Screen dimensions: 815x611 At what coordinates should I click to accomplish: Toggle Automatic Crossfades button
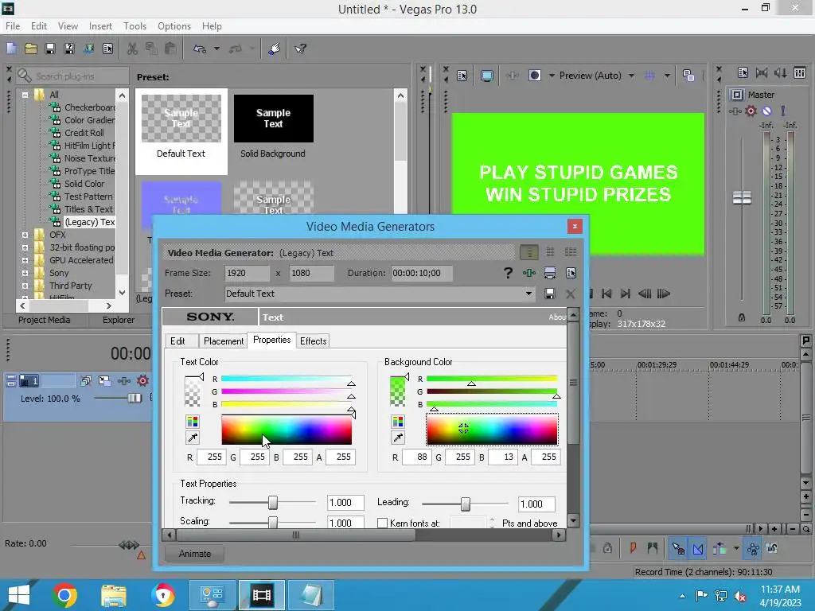point(697,548)
